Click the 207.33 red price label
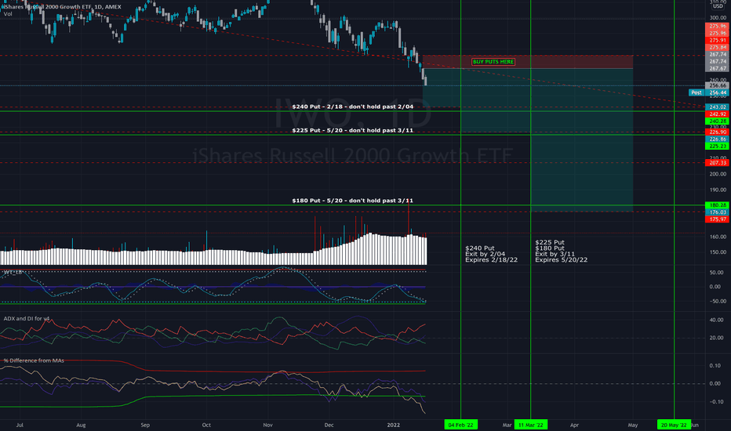 point(718,163)
